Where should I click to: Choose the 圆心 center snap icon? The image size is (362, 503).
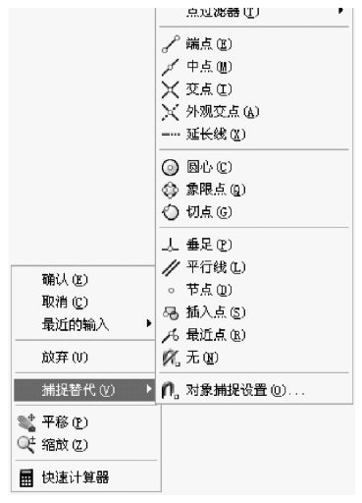pyautogui.click(x=171, y=167)
